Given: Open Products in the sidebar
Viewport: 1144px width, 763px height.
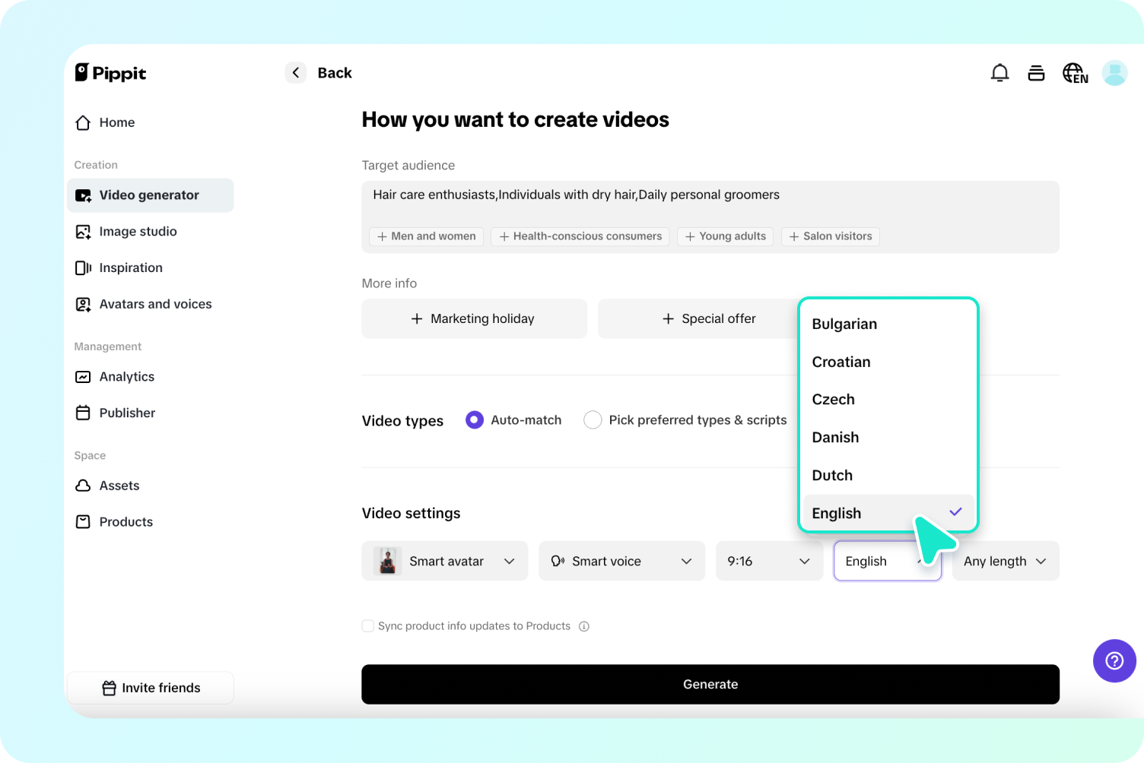Looking at the screenshot, I should point(150,522).
